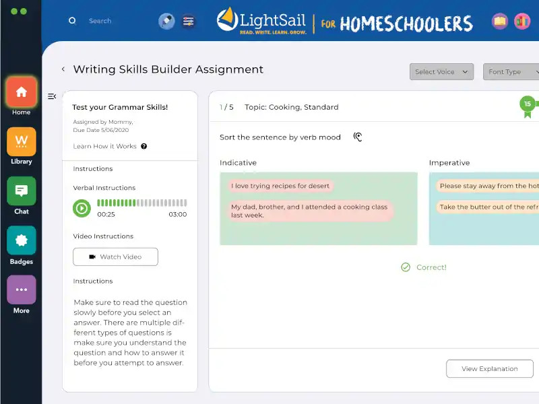Click the Watch Video button

115,257
